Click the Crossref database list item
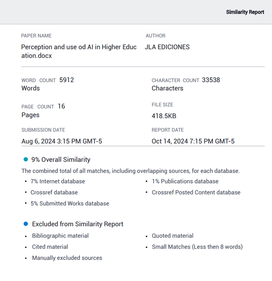The height and width of the screenshot is (281, 272). click(x=54, y=192)
